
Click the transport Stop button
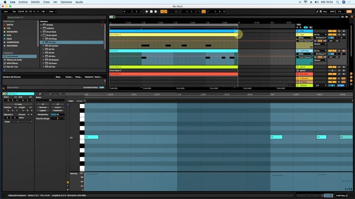(151, 12)
